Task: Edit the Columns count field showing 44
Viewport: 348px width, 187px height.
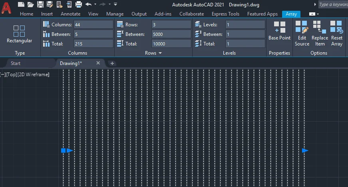Action: click(x=93, y=25)
